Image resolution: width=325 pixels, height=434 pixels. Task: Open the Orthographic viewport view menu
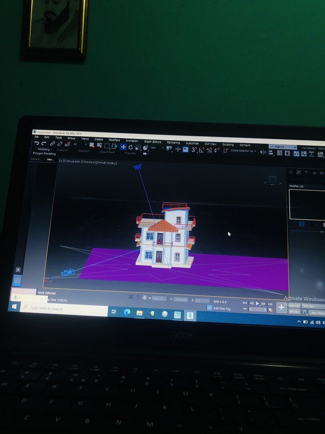(x=73, y=162)
